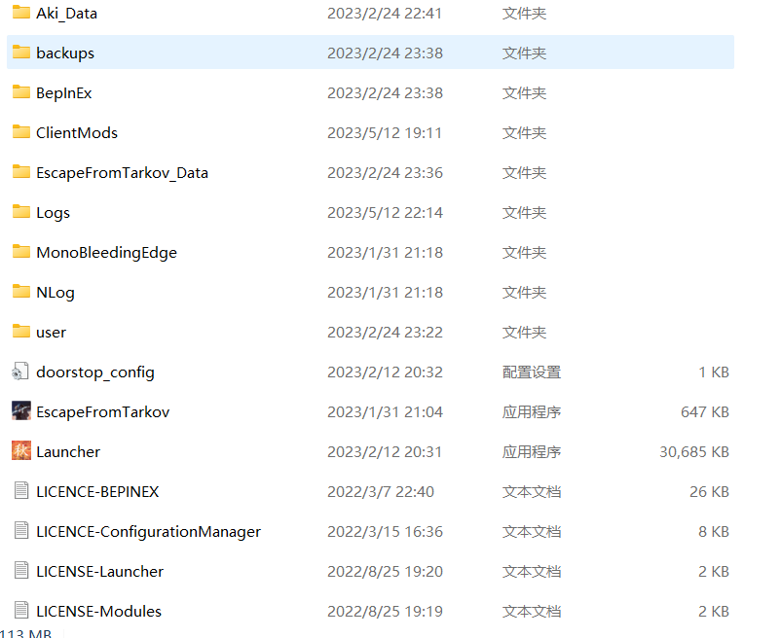Click the BepInEx folder icon

[21, 92]
